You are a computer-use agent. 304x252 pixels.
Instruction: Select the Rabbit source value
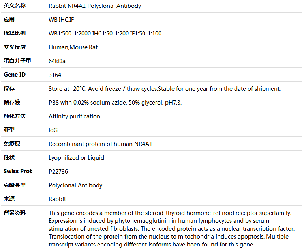pos(57,199)
